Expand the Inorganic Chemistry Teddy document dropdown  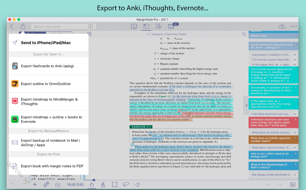(x=148, y=34)
